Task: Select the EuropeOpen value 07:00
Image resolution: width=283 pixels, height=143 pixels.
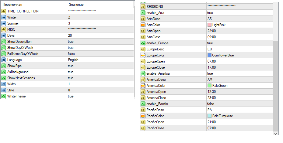Action: (x=211, y=61)
